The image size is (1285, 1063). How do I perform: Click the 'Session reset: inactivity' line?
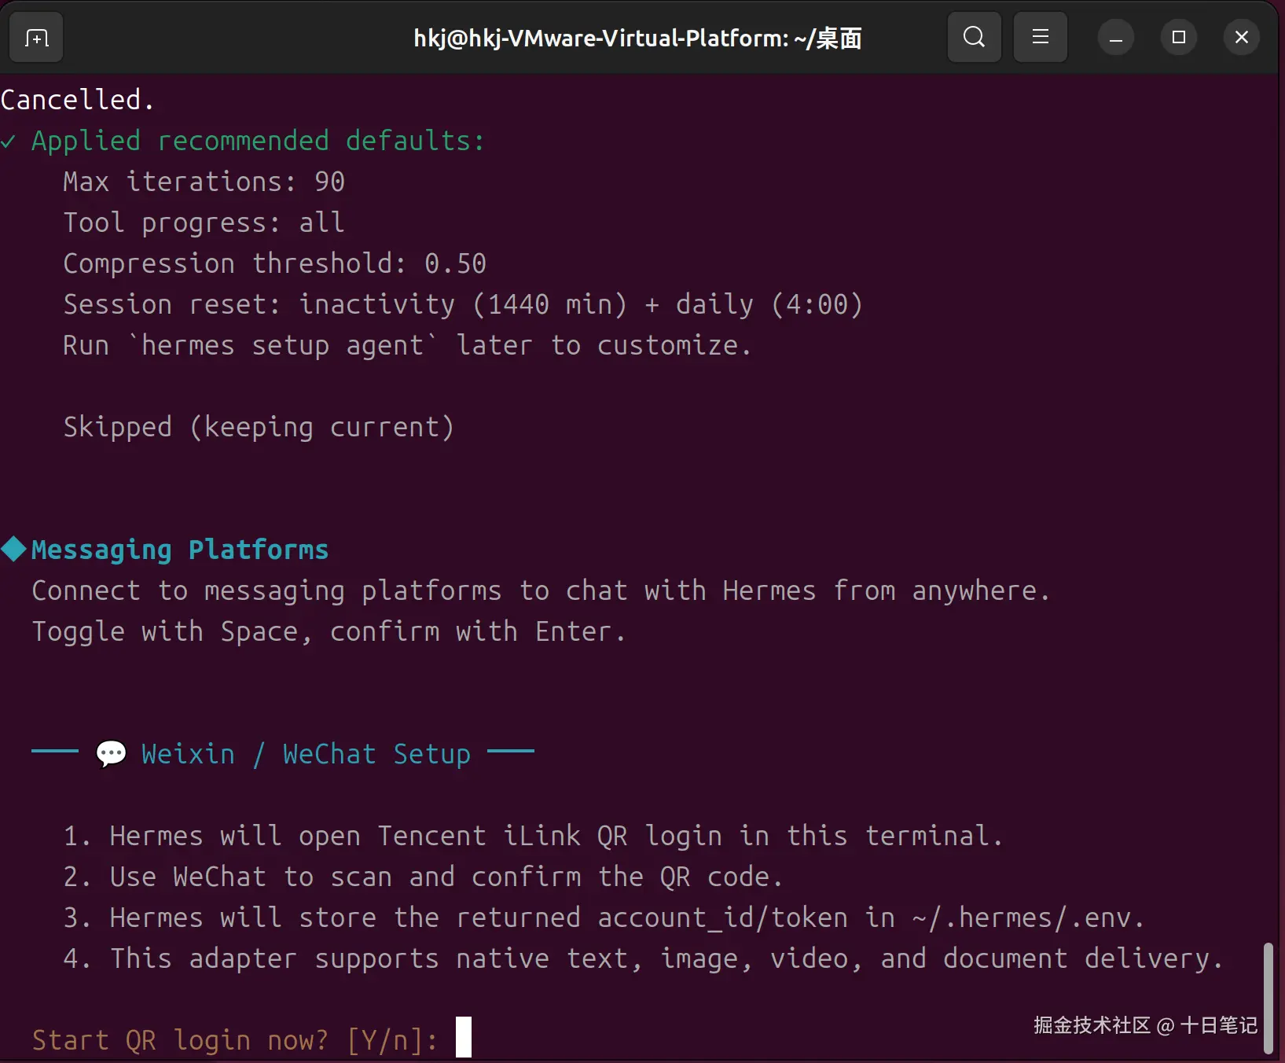tap(463, 304)
